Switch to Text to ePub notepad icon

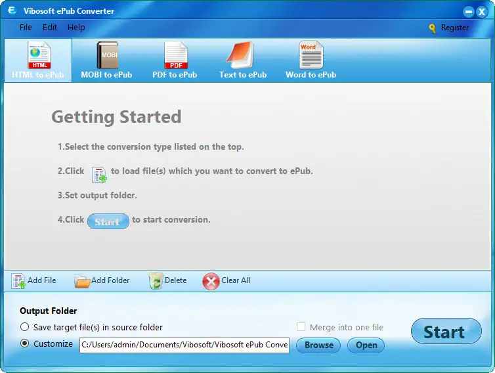(240, 55)
